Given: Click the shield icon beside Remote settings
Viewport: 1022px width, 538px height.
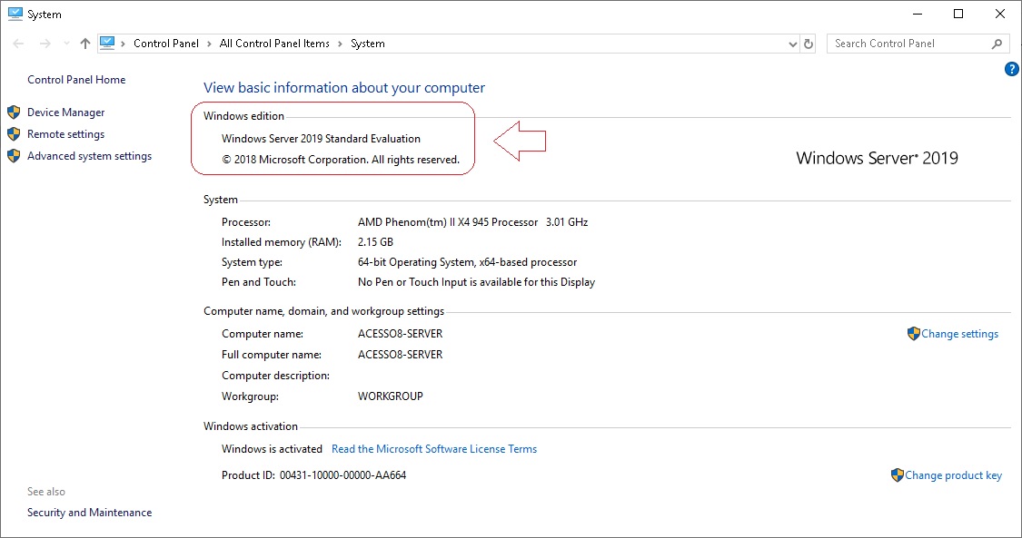Looking at the screenshot, I should click(x=13, y=133).
